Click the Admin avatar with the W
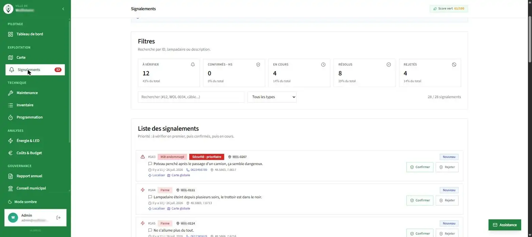Viewport: 532px width, 237px height. pyautogui.click(x=13, y=218)
